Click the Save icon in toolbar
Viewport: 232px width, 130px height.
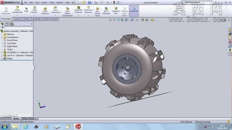[90, 2]
